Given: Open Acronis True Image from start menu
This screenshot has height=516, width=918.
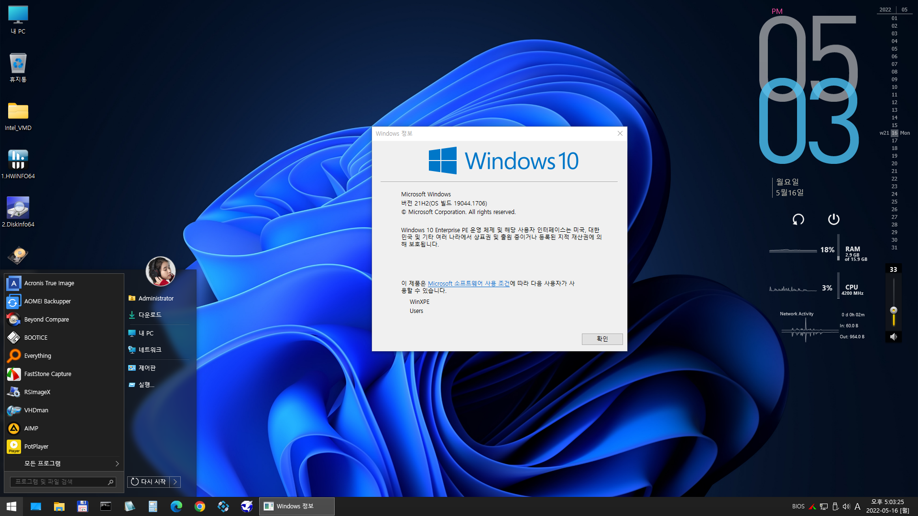Looking at the screenshot, I should pos(64,283).
